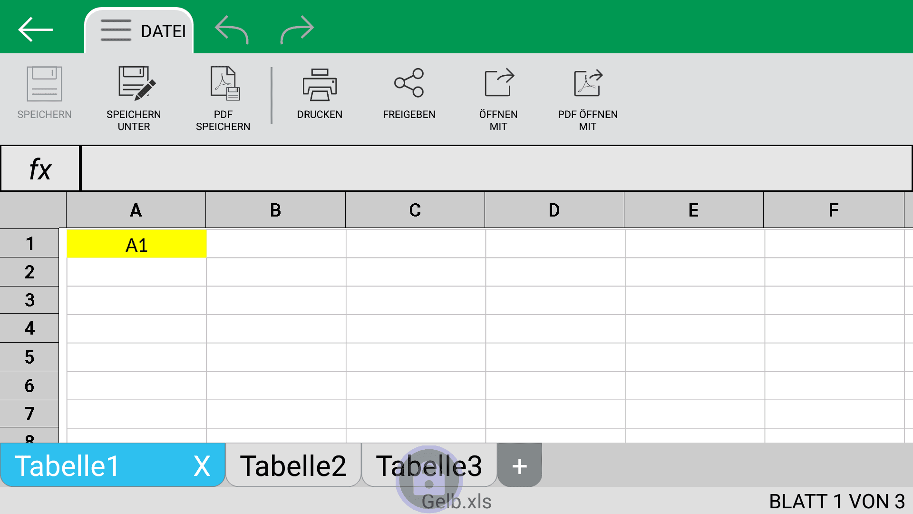Click the fx function button
Viewport: 913px width, 514px height.
[40, 168]
